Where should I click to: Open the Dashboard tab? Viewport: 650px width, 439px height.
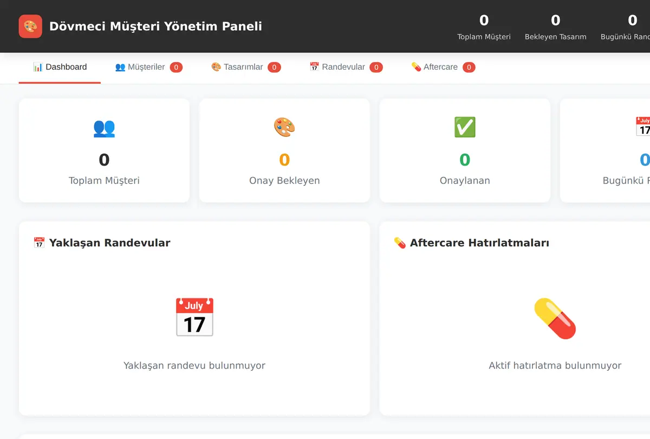point(60,67)
